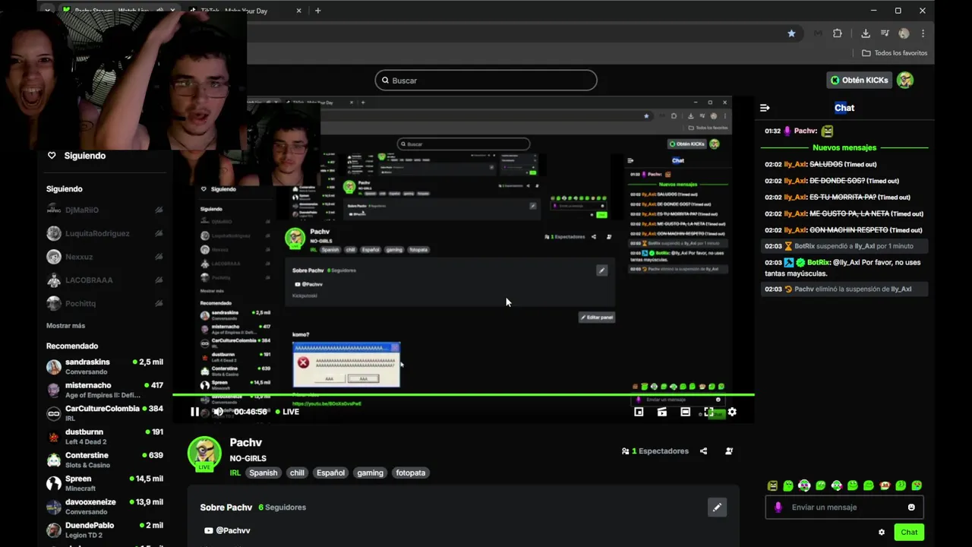
Task: Insert the green headphones emote with pink glasses
Action: coord(804,485)
